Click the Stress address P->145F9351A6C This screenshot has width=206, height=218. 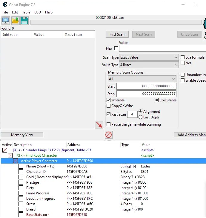point(80,204)
